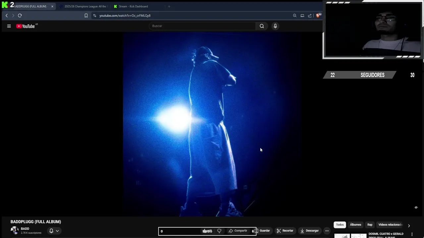The image size is (424, 238).
Task: Click the 2.78 K suscriptores text
Action: tap(31, 233)
